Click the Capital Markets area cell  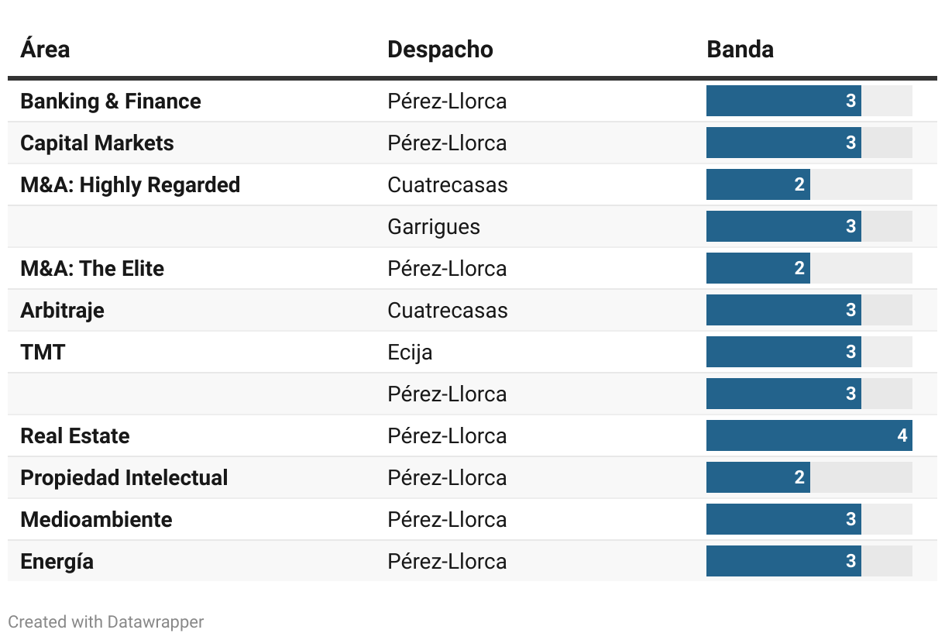coord(97,143)
